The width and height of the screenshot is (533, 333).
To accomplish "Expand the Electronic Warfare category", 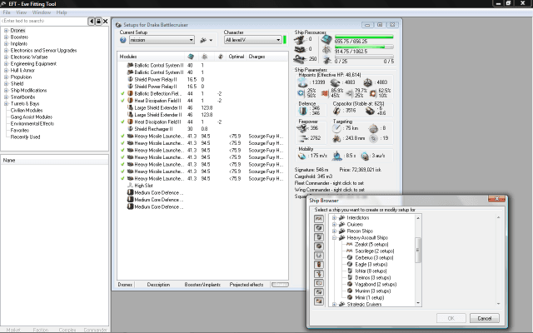I will [x=6, y=57].
